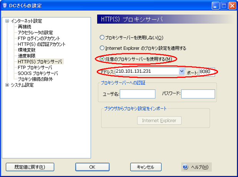Collapse the インターネット設定 tree node
The image size is (238, 177).
[x=7, y=21]
